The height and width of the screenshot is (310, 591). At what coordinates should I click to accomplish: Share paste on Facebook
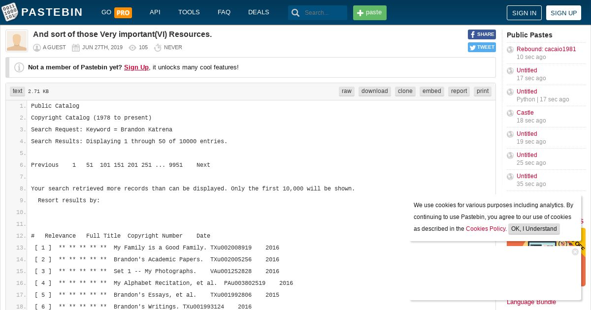pyautogui.click(x=482, y=34)
